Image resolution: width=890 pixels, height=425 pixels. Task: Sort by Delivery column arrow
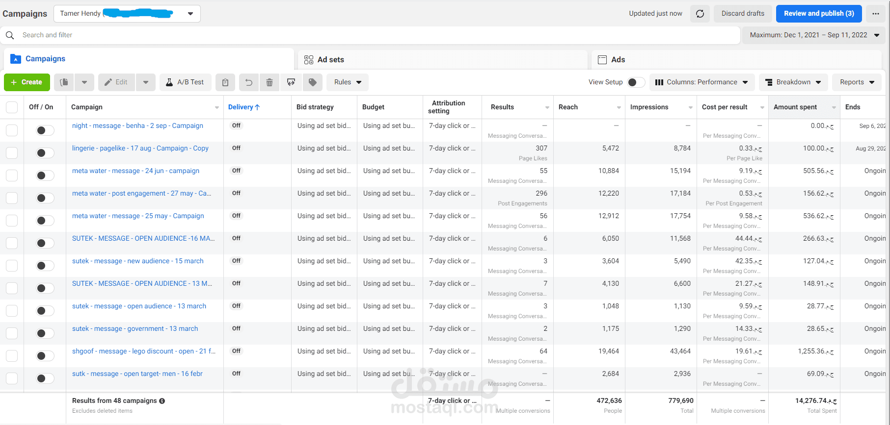pyautogui.click(x=257, y=107)
